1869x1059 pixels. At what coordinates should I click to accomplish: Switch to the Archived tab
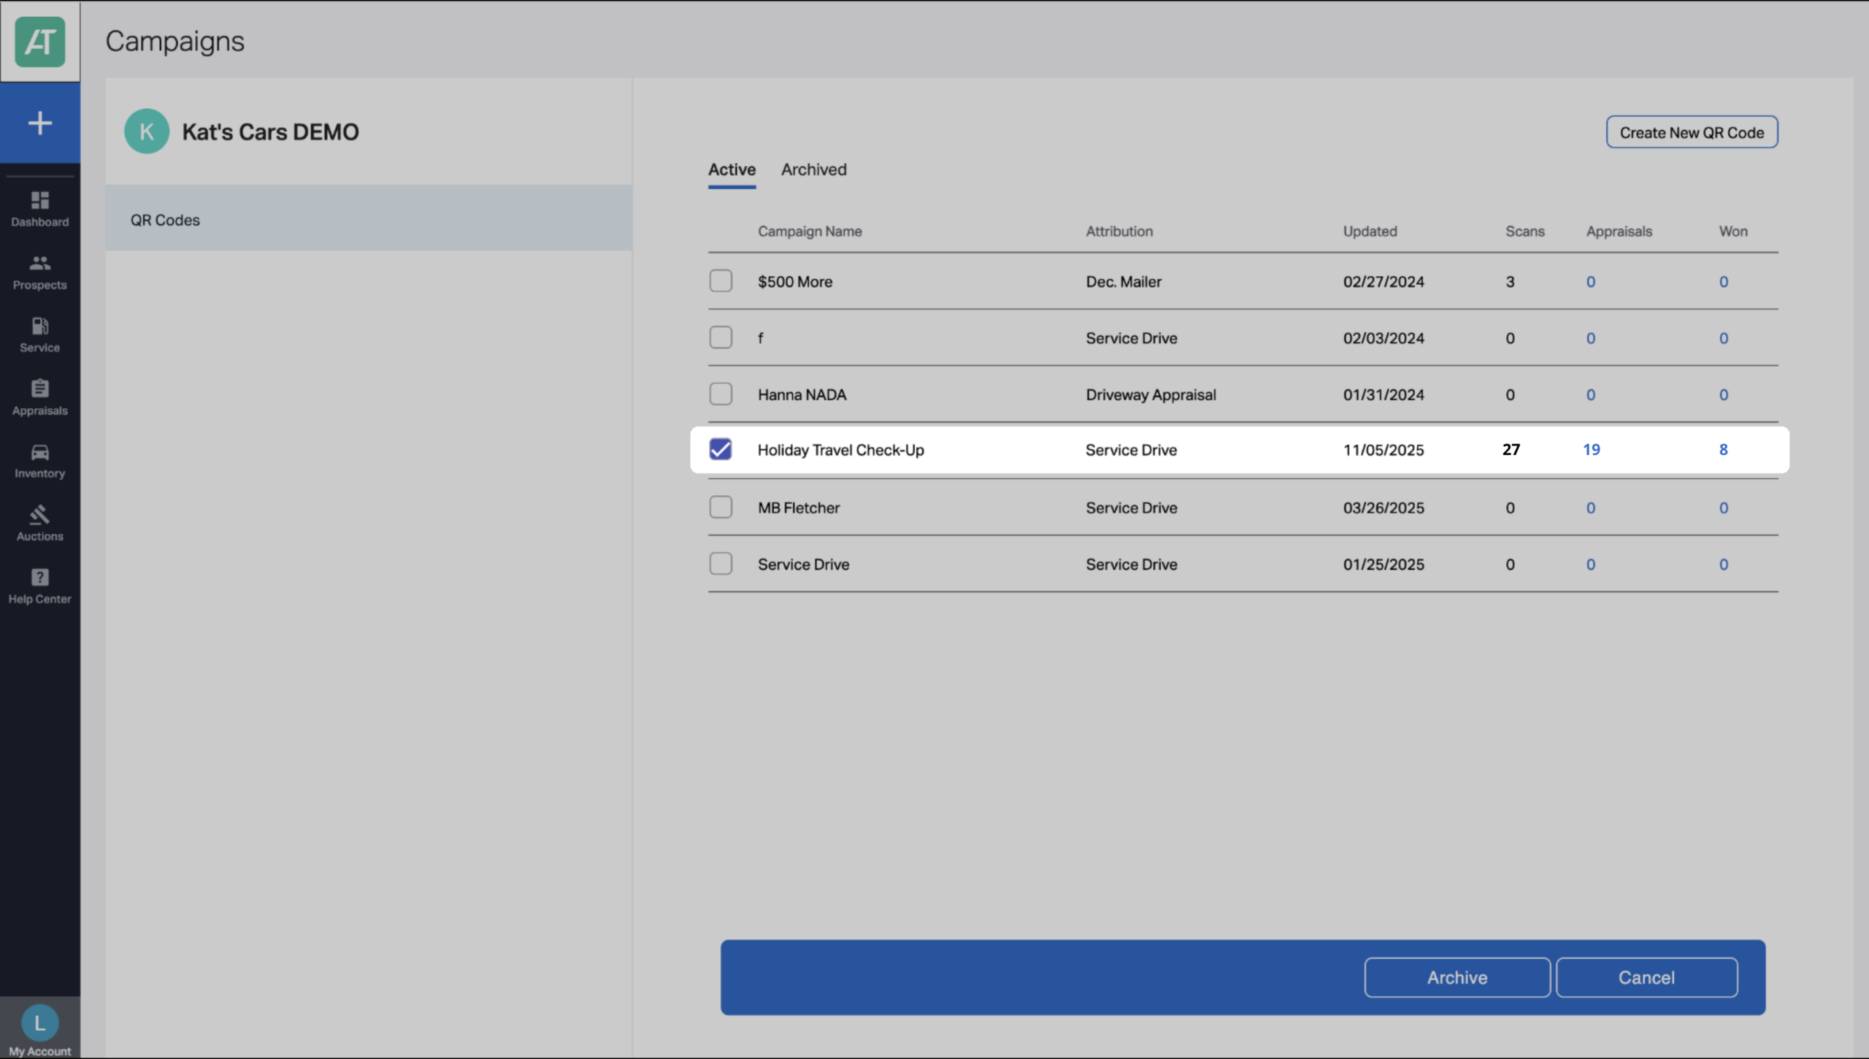(814, 169)
